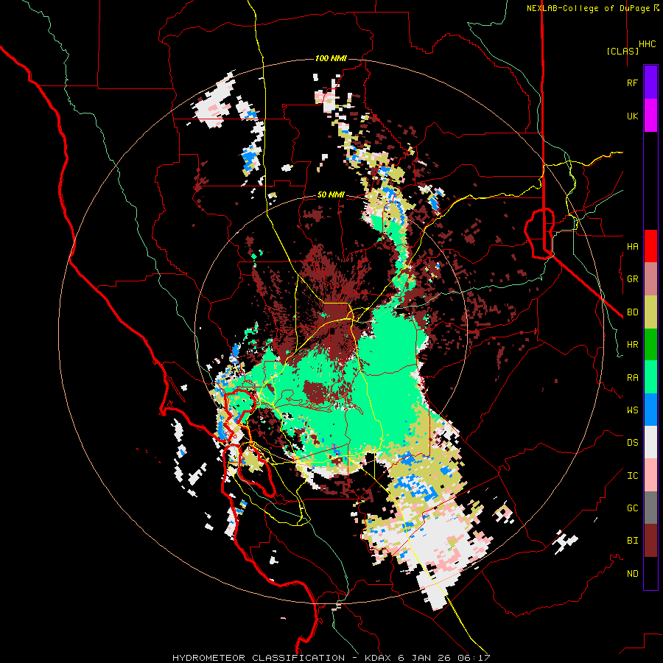Click the 50 NMI range ring label

pyautogui.click(x=331, y=195)
